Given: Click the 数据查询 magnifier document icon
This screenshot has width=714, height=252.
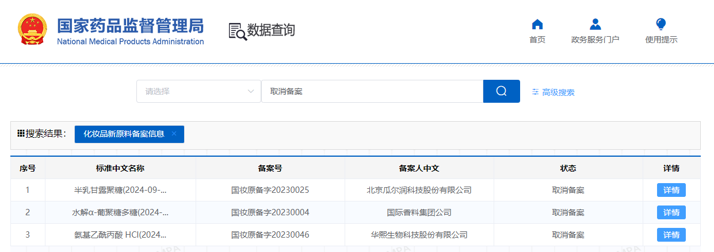Looking at the screenshot, I should tap(237, 31).
